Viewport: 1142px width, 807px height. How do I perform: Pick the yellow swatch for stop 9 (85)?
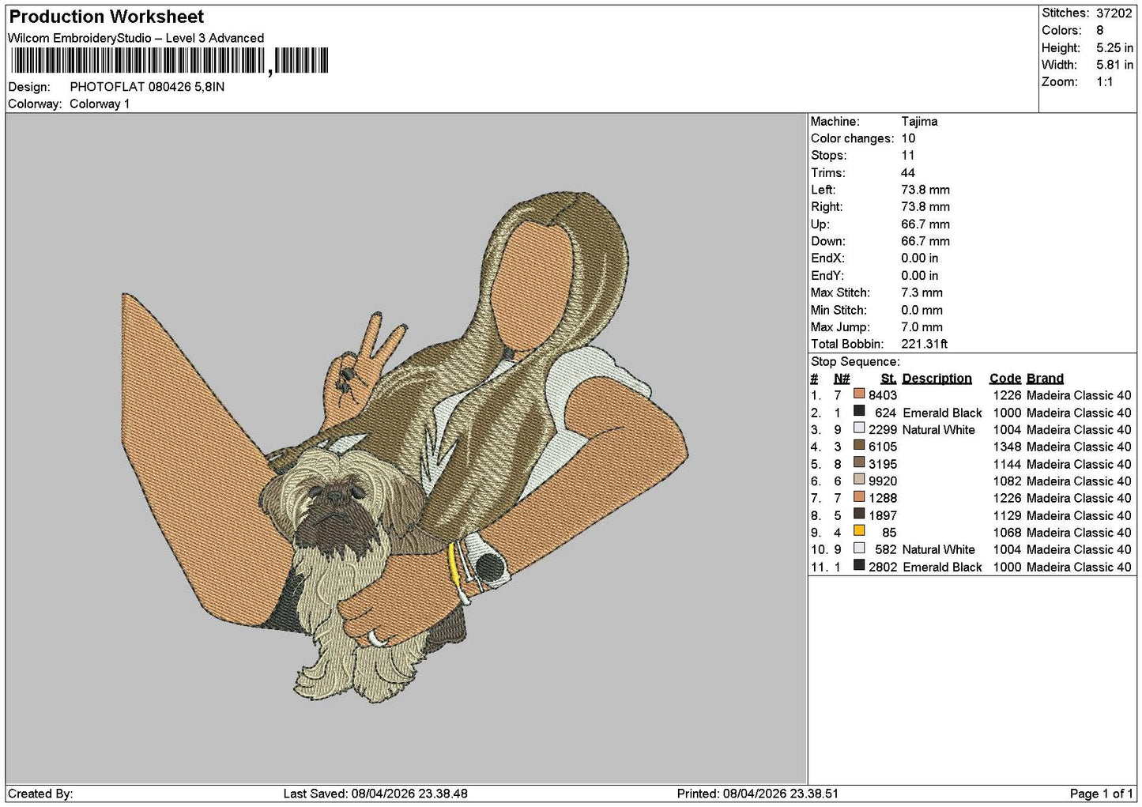pos(859,530)
